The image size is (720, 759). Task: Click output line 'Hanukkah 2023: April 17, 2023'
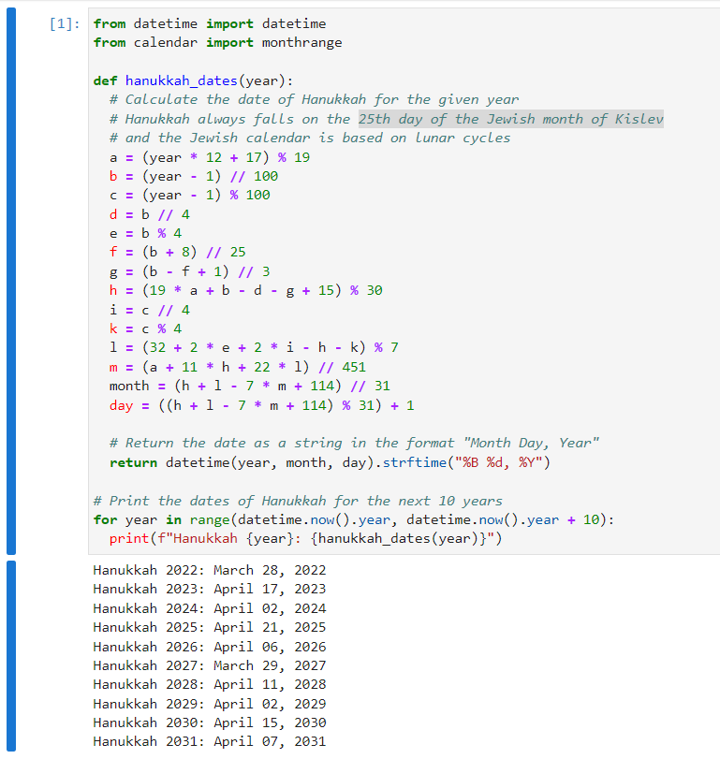210,589
